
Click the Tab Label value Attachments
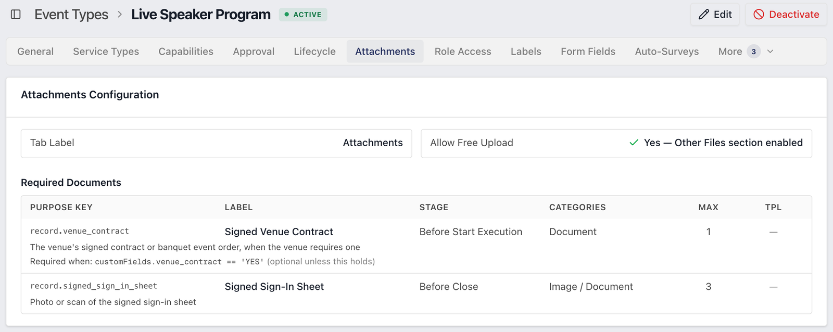click(x=373, y=143)
